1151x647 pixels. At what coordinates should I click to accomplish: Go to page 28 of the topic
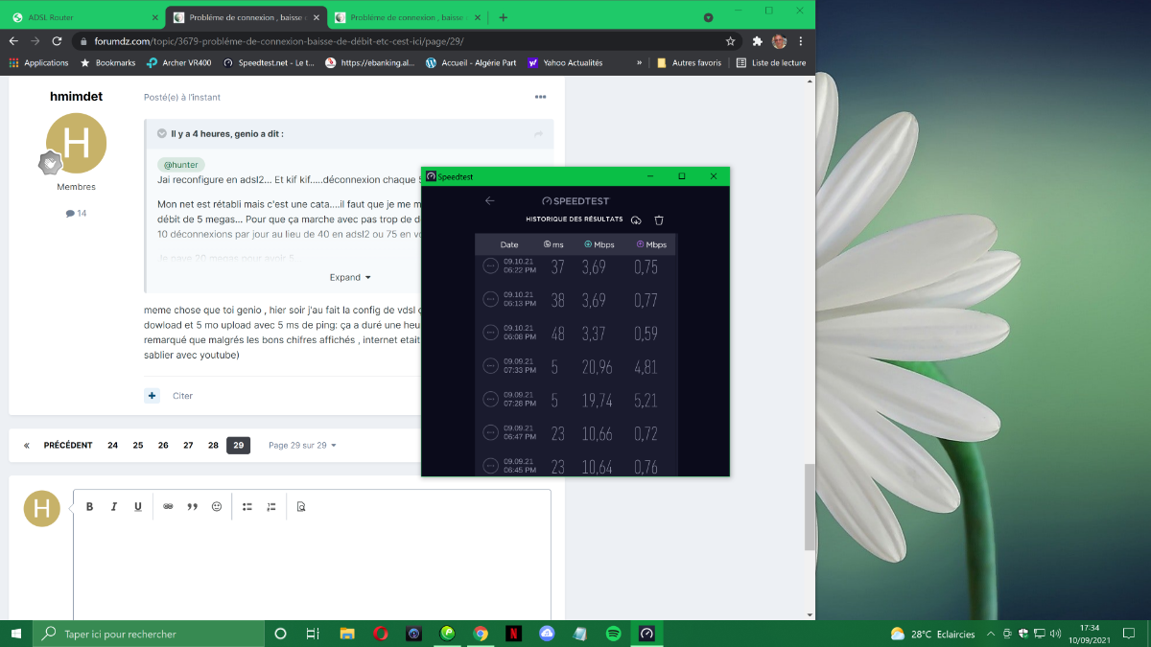click(213, 445)
